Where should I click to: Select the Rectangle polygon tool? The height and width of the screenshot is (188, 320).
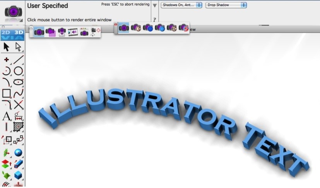click(6, 93)
